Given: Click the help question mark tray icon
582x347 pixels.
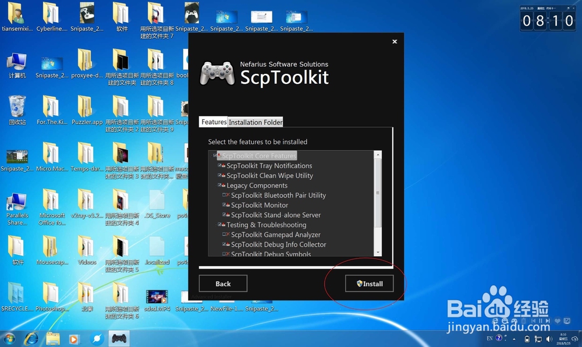Looking at the screenshot, I should click(x=499, y=338).
